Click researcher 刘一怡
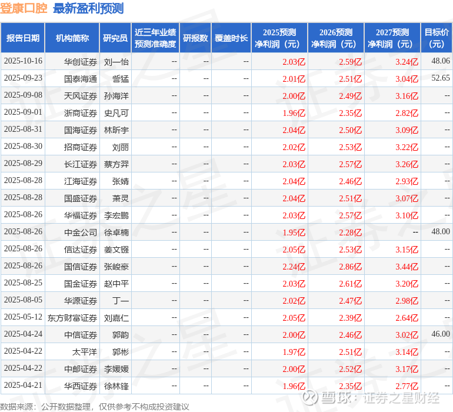Image resolution: width=453 pixels, height=412 pixels. 116,62
